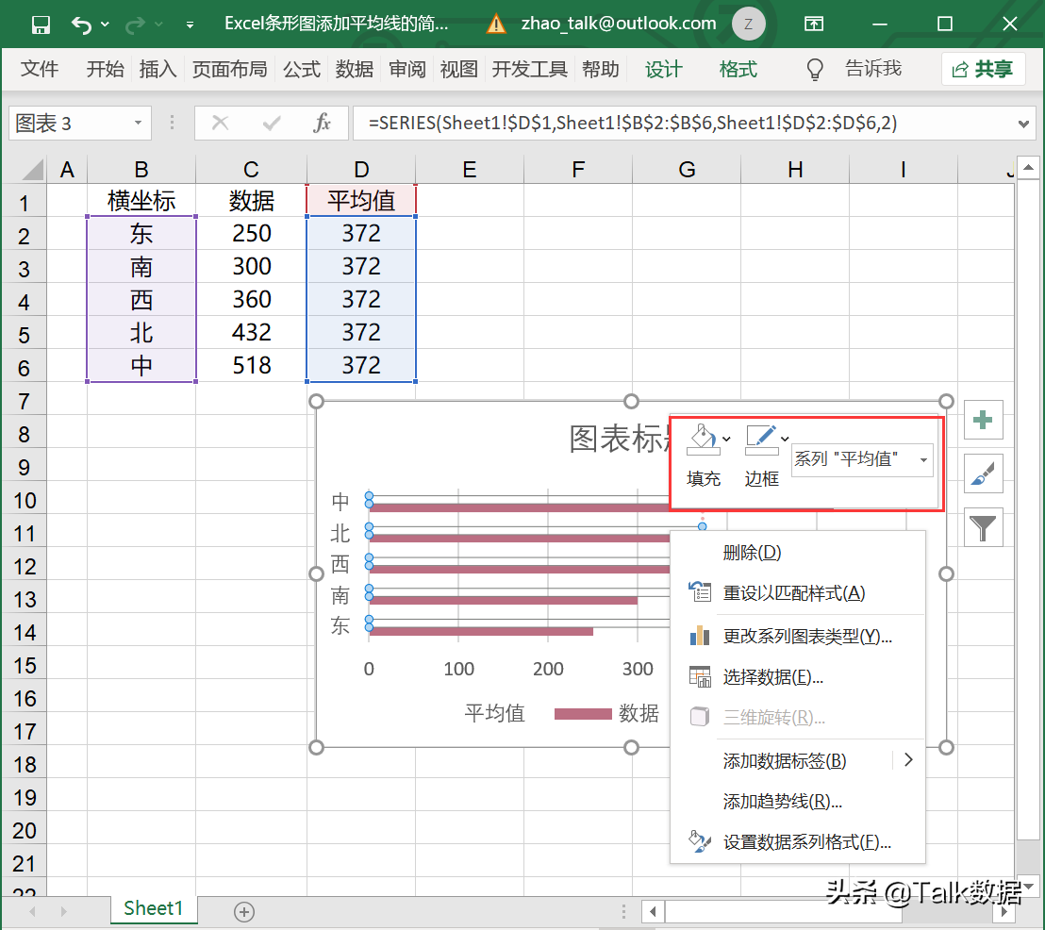Open the 边框 outline dropdown arrow
Screen dimensions: 1045x930
(785, 439)
